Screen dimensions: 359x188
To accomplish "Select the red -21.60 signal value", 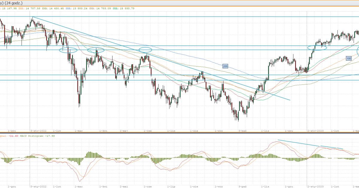I will coord(13,136).
